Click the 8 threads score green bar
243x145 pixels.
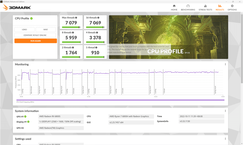tap(71, 42)
